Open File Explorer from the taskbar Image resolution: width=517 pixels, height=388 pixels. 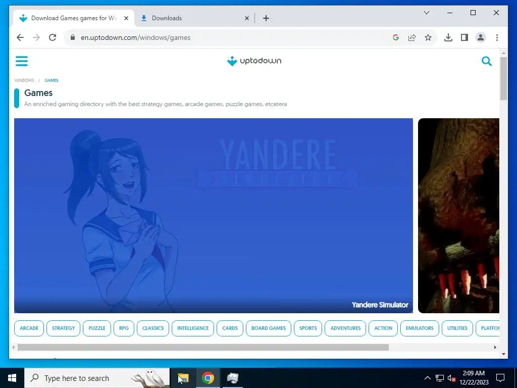(x=183, y=378)
